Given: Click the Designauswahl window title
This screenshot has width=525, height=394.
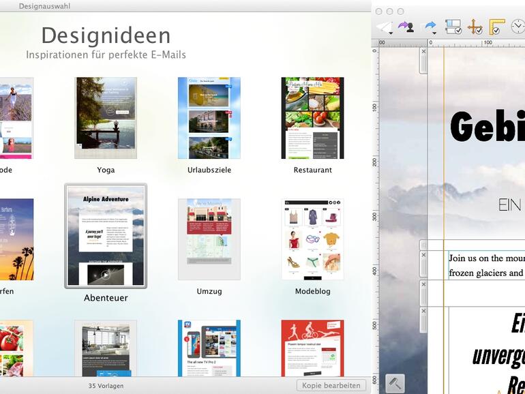Looking at the screenshot, I should [x=44, y=6].
